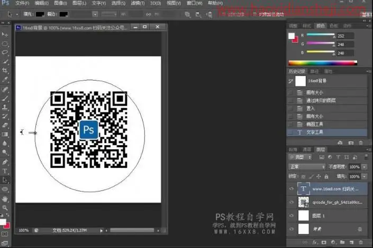Toggle visibility of 背景 layer

(292, 229)
